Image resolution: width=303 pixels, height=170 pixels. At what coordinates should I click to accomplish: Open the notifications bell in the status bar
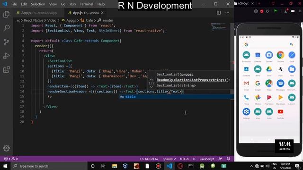point(228,159)
